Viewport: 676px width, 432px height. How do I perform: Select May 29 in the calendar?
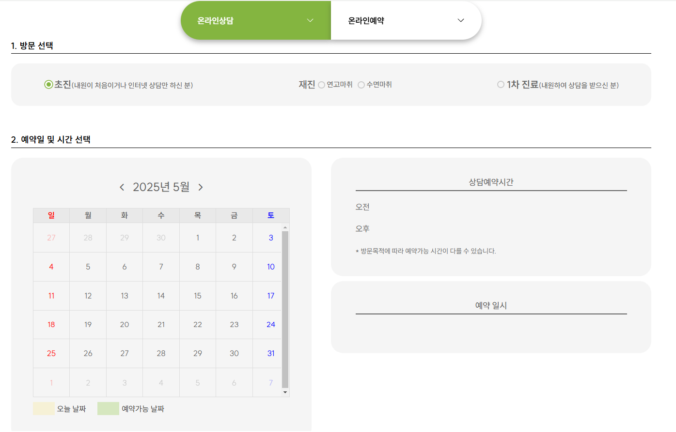coord(198,353)
